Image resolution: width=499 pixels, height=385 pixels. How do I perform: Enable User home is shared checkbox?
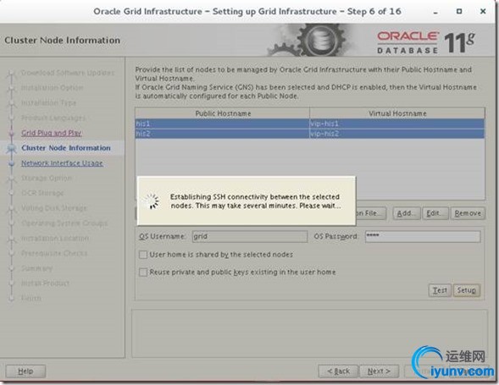point(143,255)
